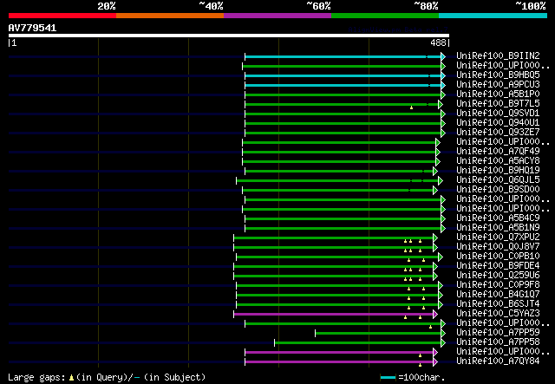
Task: Click the UniRef100_C0PB10 label
Action: [498, 257]
